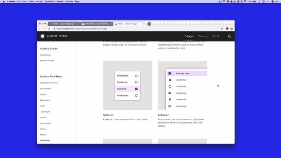Open the Bookmarks menu in the menu bar
Viewport: 281px width, 158px height.
pos(49,2)
